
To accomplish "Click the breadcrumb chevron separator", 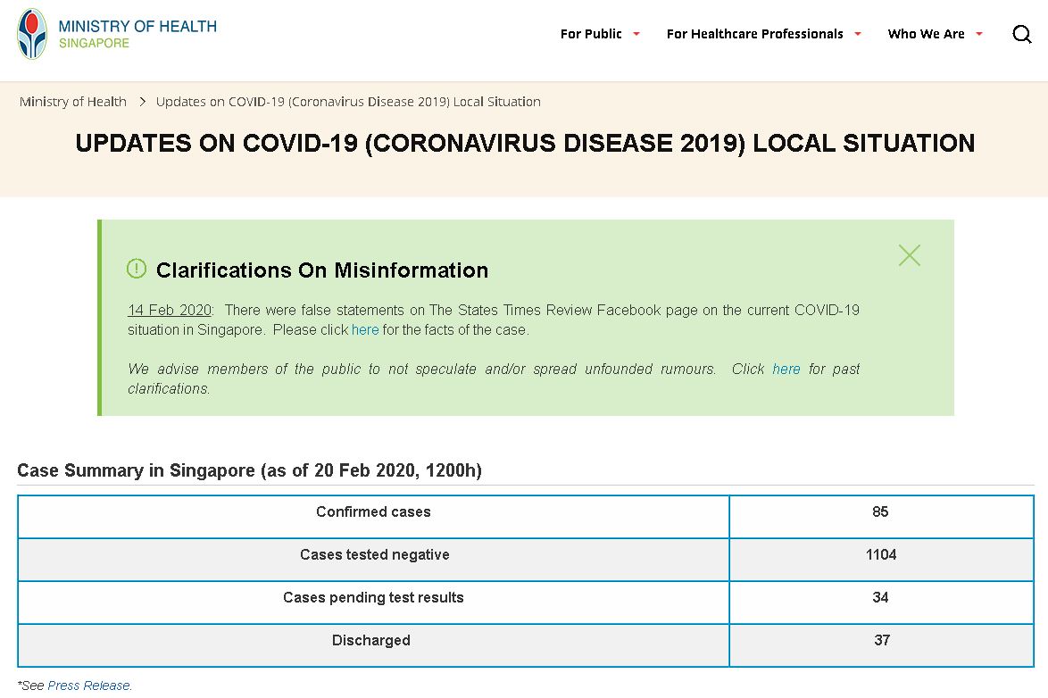I will (142, 102).
